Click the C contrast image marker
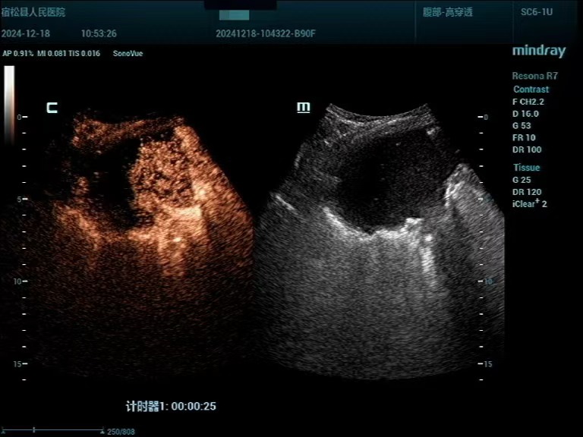 [x=52, y=108]
